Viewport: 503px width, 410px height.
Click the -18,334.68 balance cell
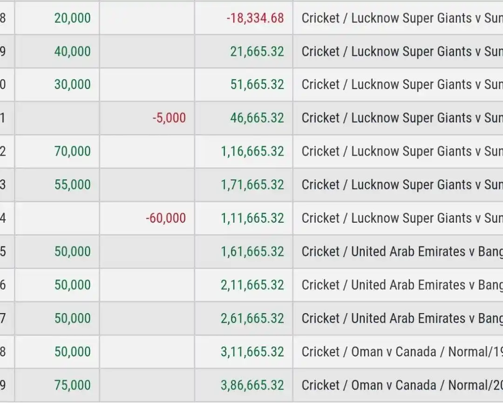[x=255, y=18]
